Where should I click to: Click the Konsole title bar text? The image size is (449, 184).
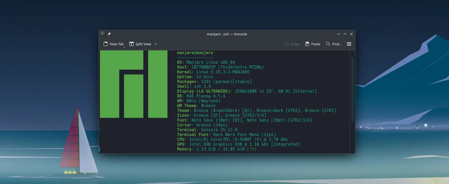pyautogui.click(x=227, y=34)
